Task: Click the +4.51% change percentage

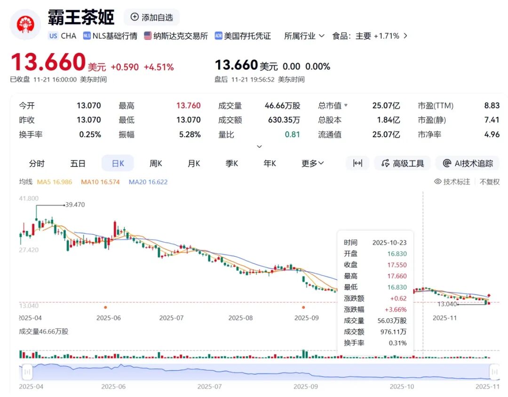Action: click(159, 67)
